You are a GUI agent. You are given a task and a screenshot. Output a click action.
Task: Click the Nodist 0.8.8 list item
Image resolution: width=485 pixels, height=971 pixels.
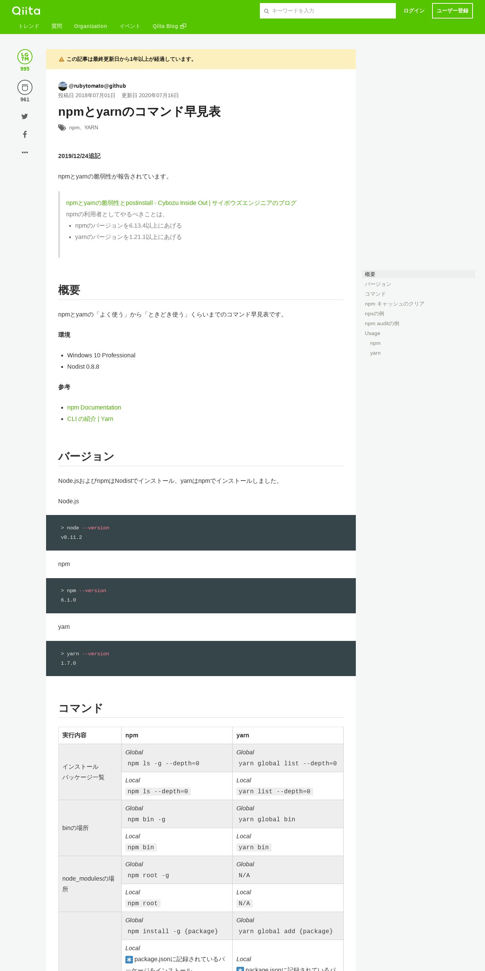pyautogui.click(x=83, y=367)
